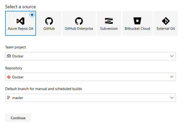This screenshot has width=185, height=128.
Task: Open the default branch dropdown chevron
Action: point(172,98)
